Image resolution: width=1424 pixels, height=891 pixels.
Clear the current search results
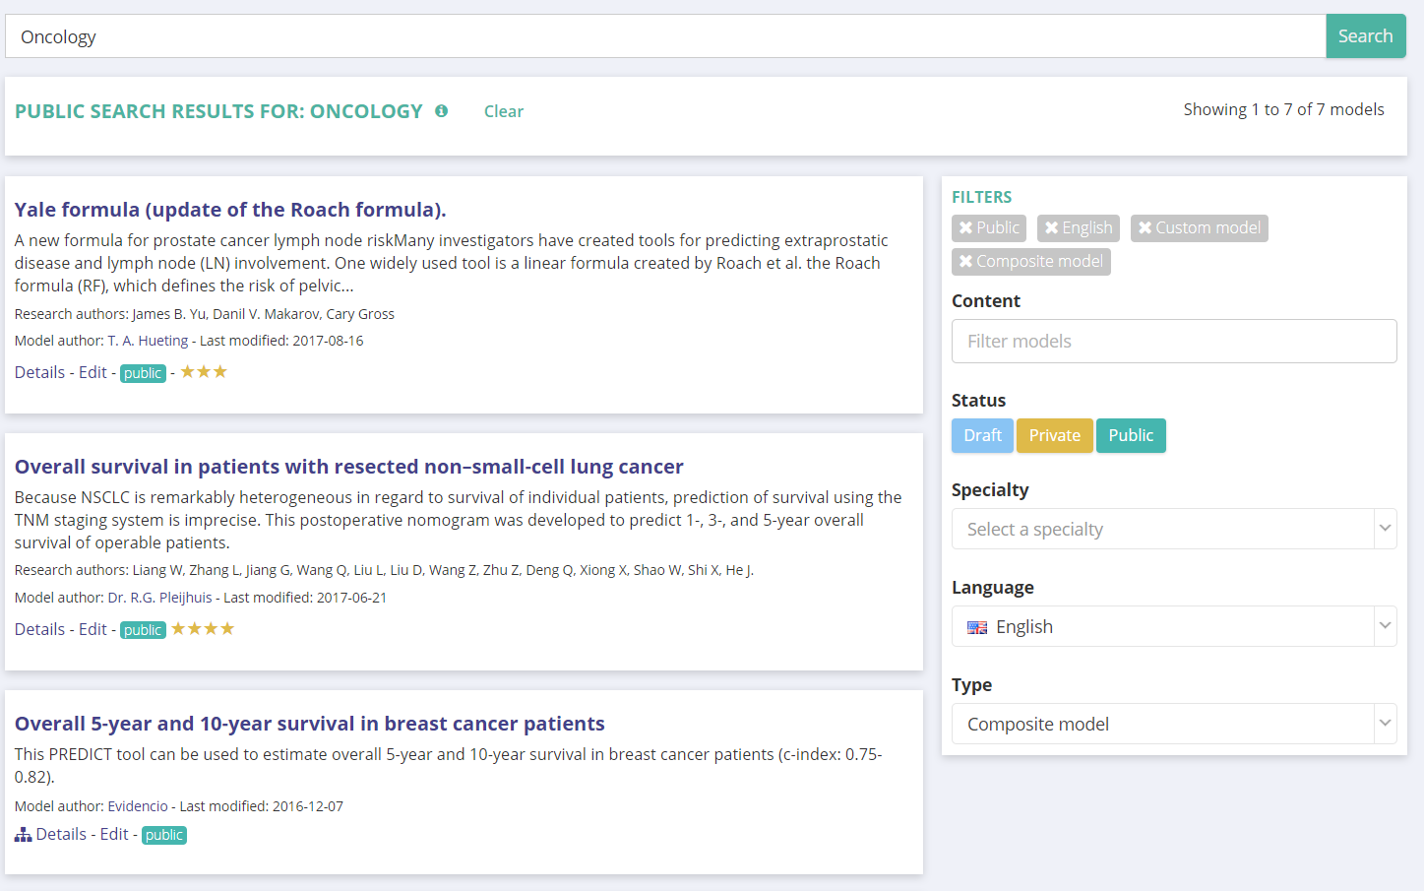coord(503,112)
